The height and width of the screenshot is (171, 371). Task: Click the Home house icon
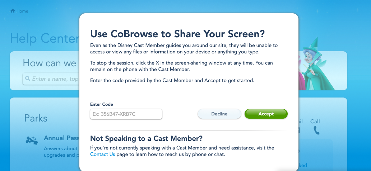click(13, 11)
